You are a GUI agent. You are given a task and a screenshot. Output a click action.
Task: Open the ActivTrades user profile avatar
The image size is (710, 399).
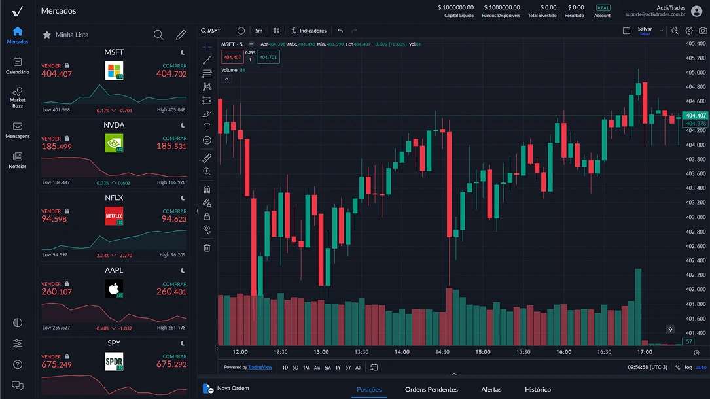pos(697,11)
